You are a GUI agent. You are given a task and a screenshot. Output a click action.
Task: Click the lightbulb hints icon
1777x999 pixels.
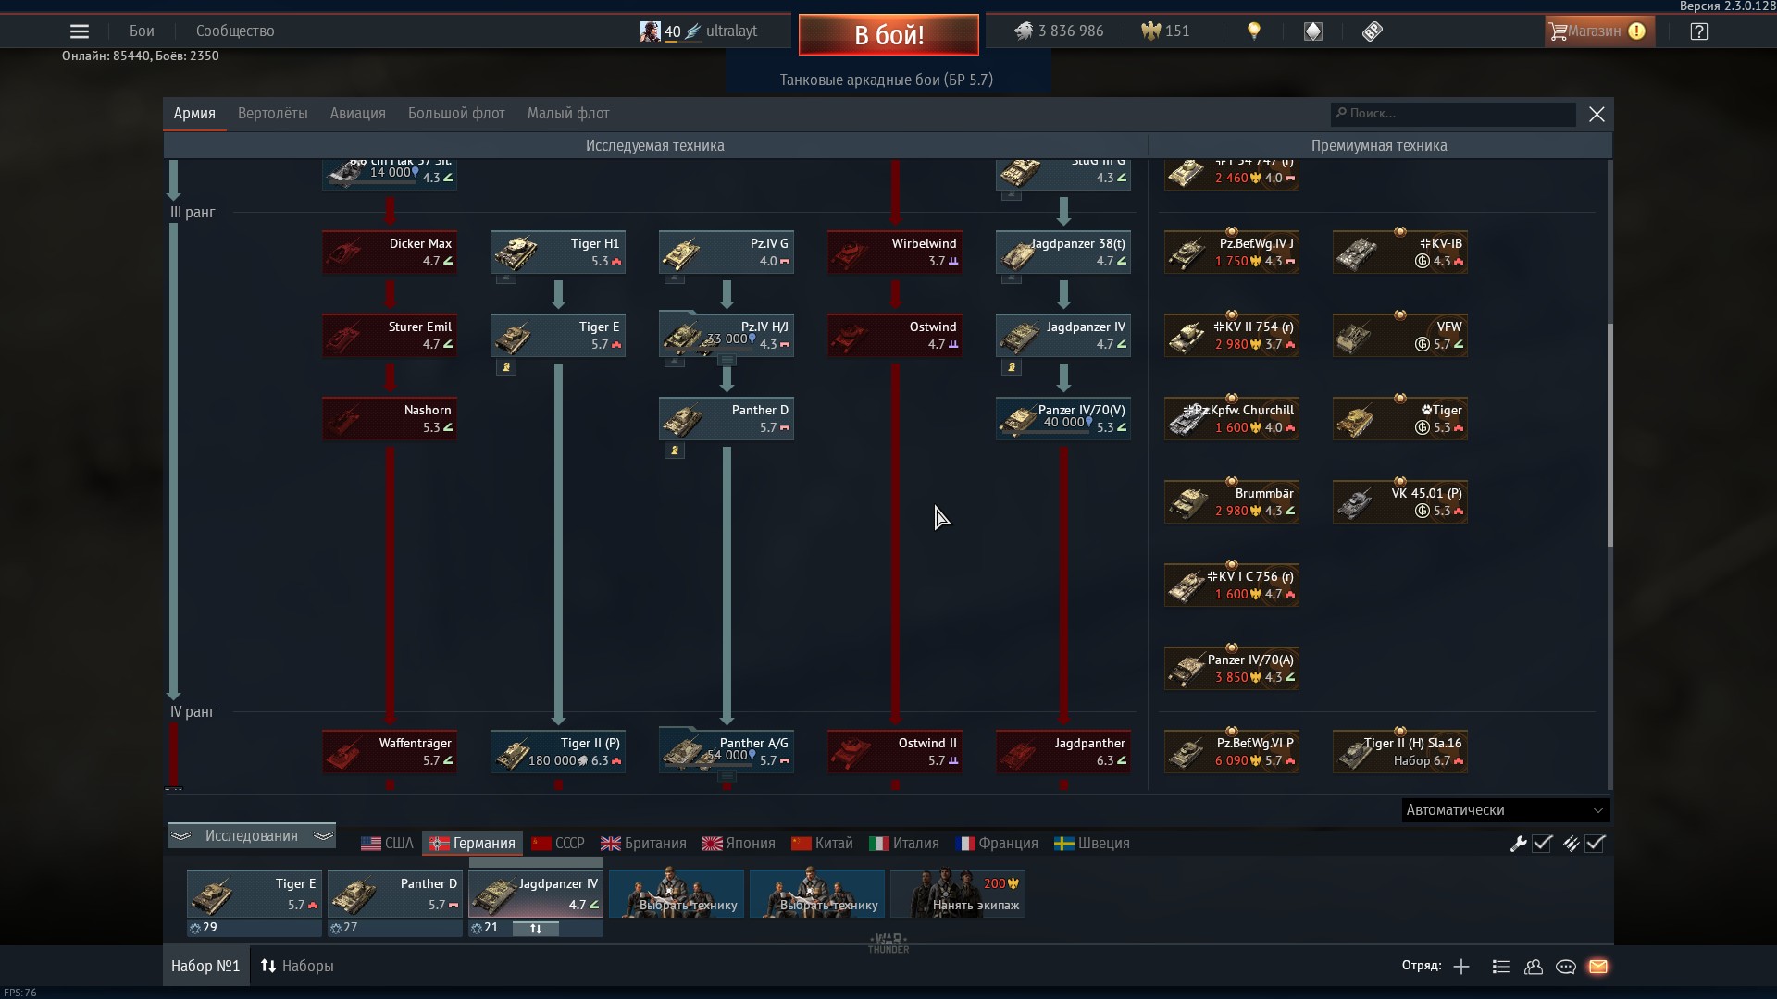tap(1254, 31)
